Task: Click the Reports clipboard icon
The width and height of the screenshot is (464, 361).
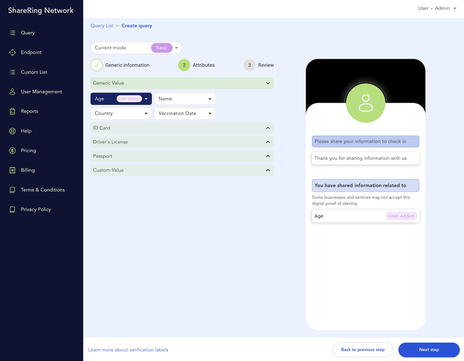Action: [13, 111]
